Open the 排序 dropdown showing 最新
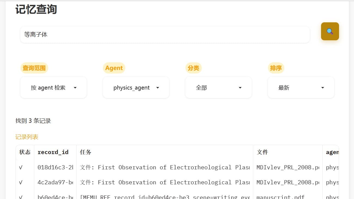The width and height of the screenshot is (354, 199). pyautogui.click(x=301, y=87)
